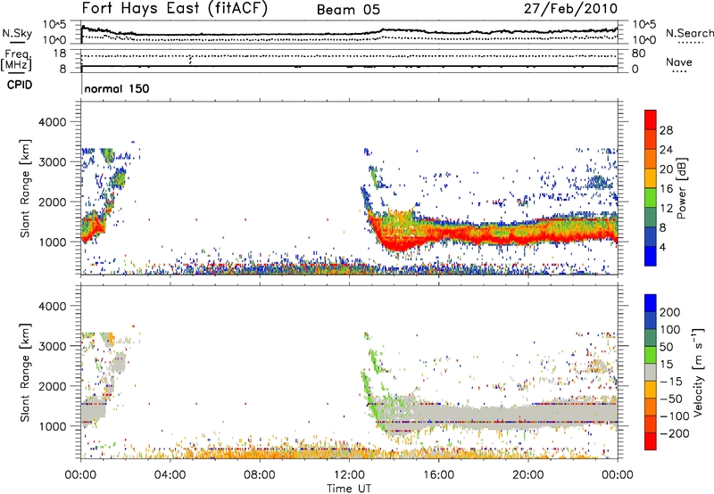Click the '80' Nave axis label
The height and width of the screenshot is (494, 714).
point(639,54)
